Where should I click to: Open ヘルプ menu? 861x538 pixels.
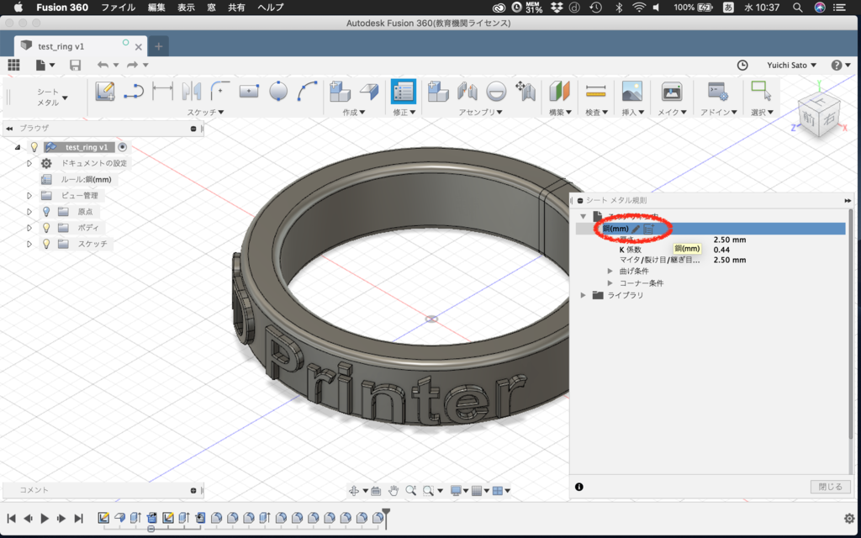(x=271, y=7)
